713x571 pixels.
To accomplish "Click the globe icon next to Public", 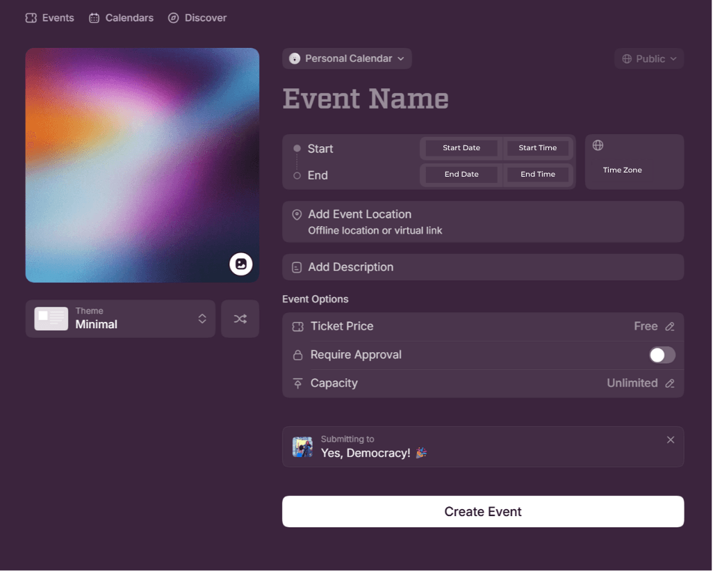I will point(627,58).
